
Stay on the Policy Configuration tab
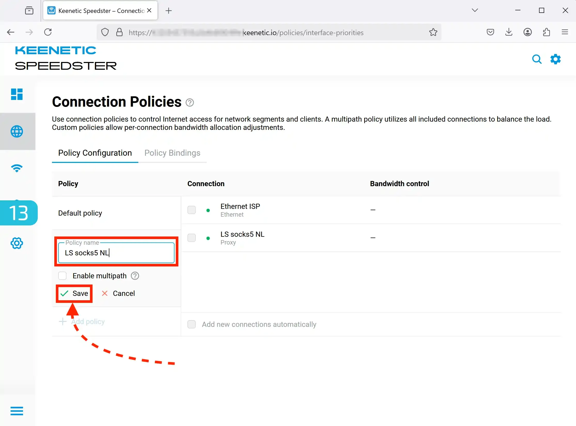pyautogui.click(x=95, y=153)
